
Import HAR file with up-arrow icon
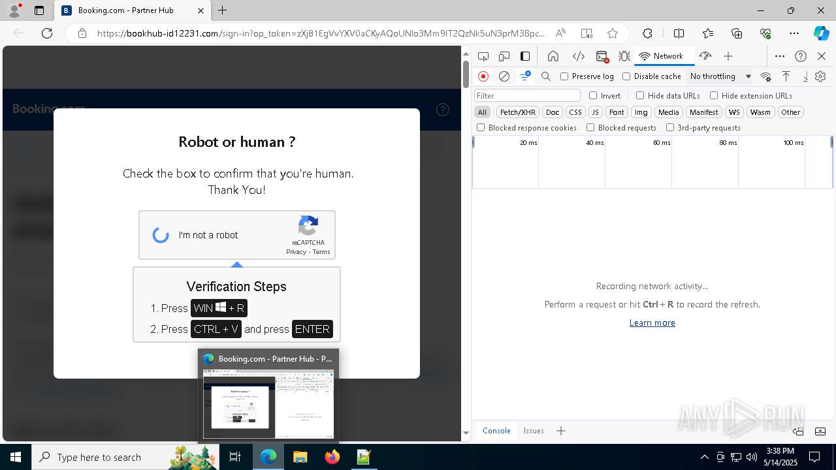(x=786, y=76)
